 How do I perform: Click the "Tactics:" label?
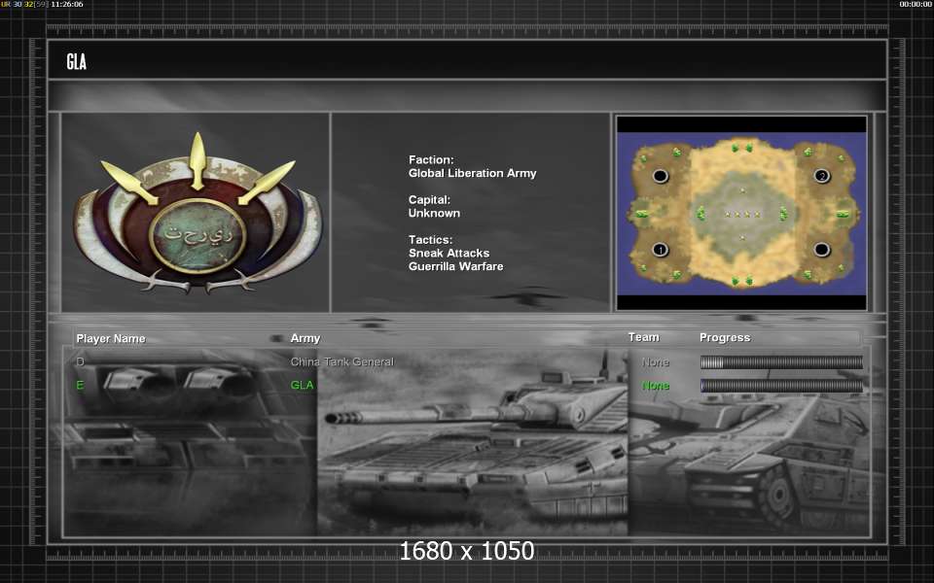(x=431, y=240)
